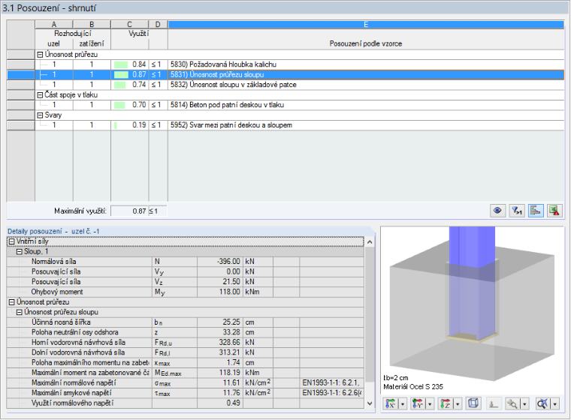Screen dimensions: 571x420
Task: Click Maximální normálové napětí row
Action: pyautogui.click(x=185, y=383)
